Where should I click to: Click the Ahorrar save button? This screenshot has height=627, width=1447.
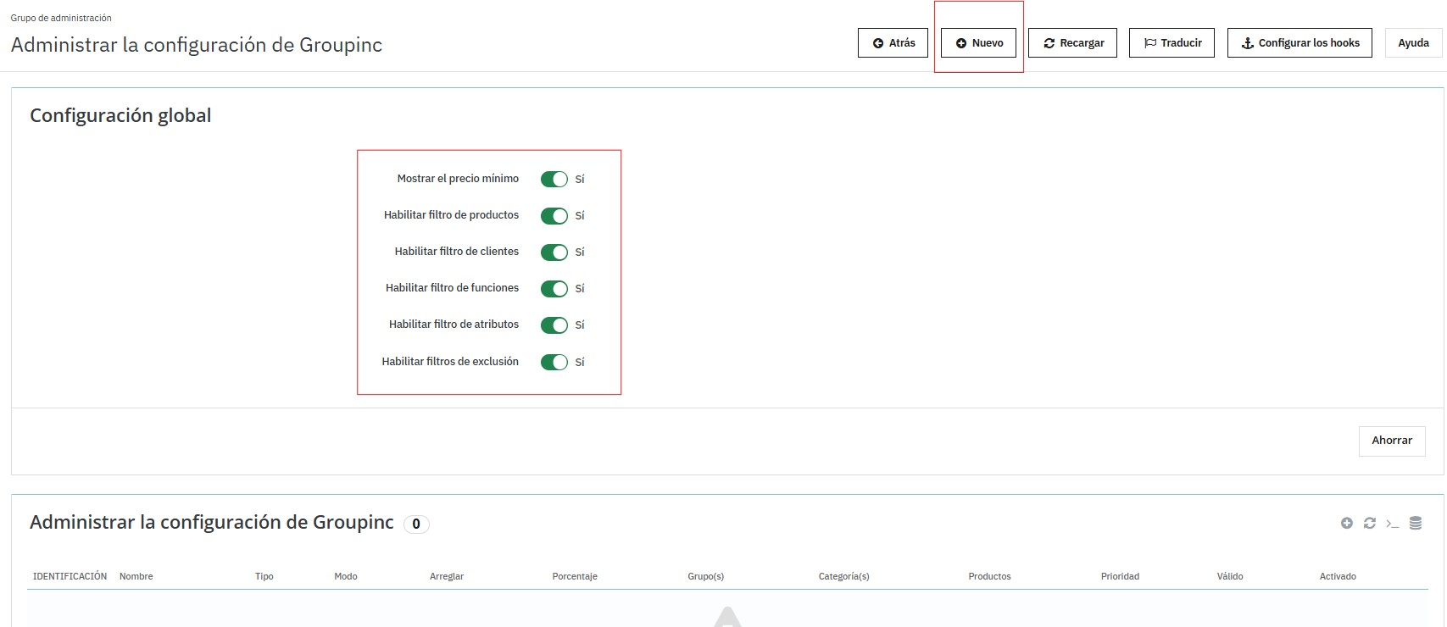click(x=1391, y=441)
